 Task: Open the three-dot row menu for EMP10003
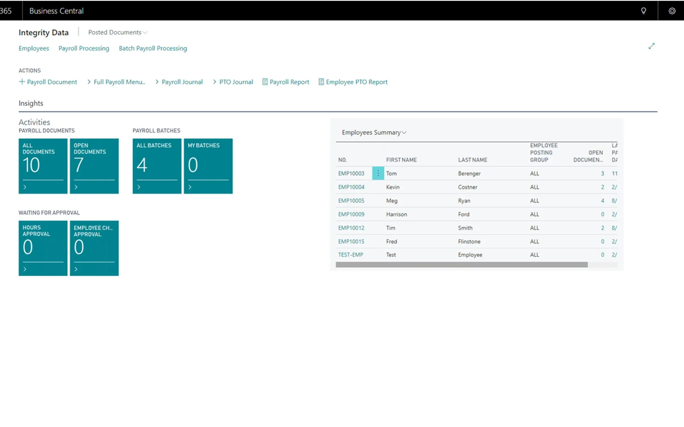[378, 173]
